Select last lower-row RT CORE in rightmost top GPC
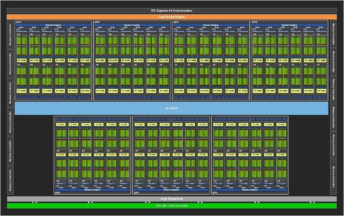The width and height of the screenshot is (344, 216). [321, 91]
